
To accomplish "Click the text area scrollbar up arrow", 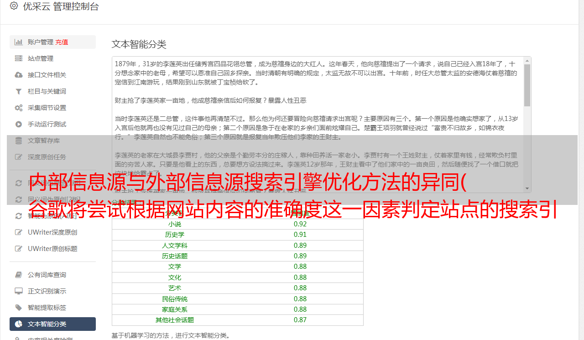I will click(527, 61).
